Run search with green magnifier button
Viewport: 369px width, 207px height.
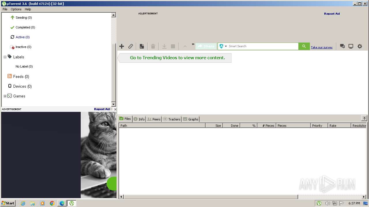point(304,46)
